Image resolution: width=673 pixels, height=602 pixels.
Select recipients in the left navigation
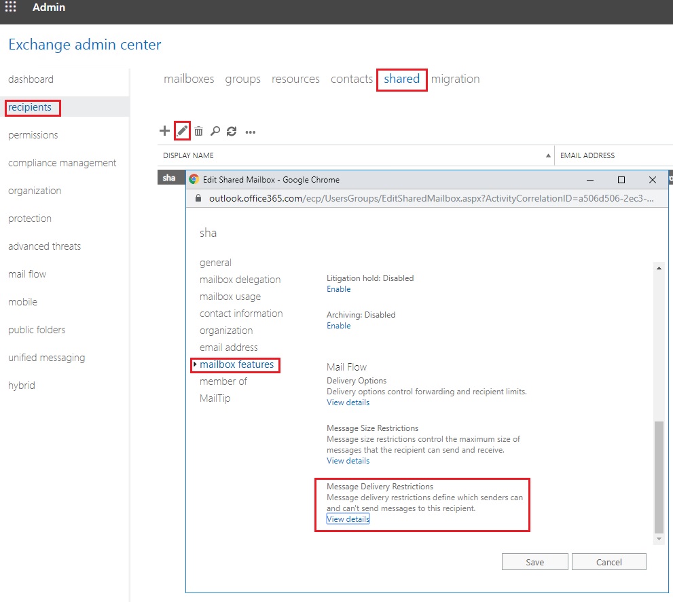30,107
